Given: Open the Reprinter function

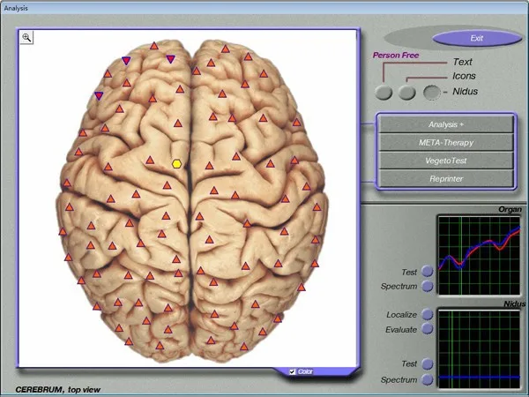Looking at the screenshot, I should tap(446, 178).
